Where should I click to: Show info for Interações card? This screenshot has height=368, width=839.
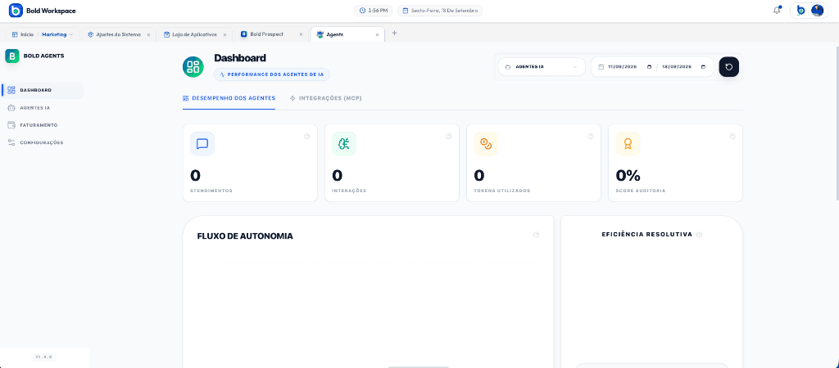point(449,137)
